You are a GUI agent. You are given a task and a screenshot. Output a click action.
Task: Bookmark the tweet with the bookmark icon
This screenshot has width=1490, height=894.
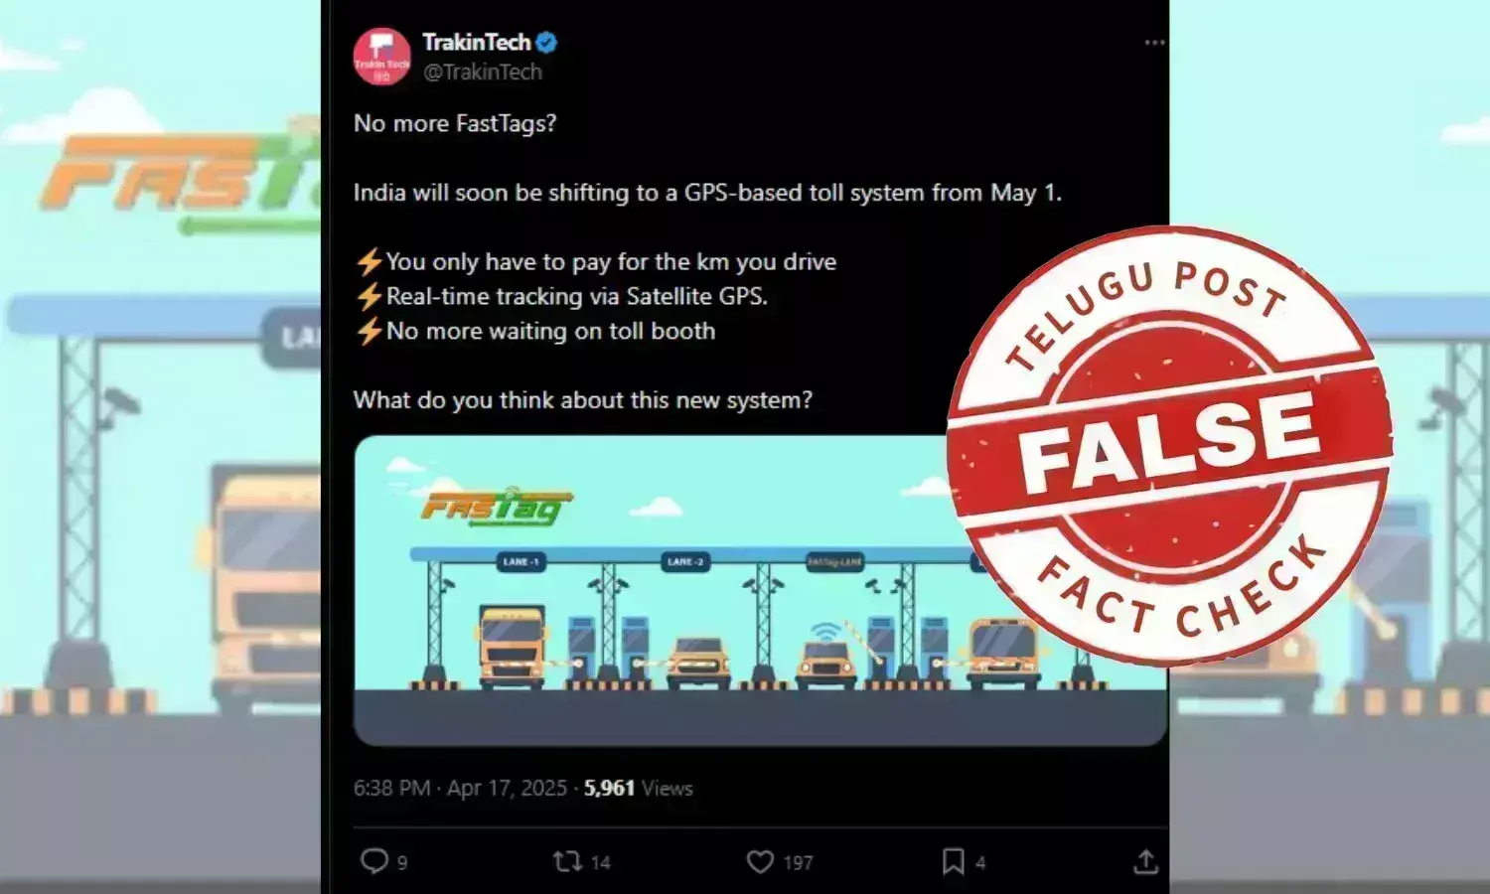point(953,861)
